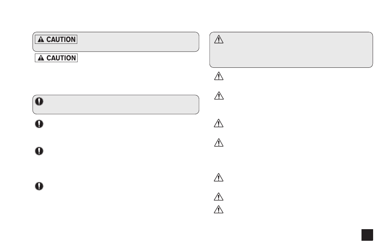
Task: Click the second warning triangle below right gray box
Action: coord(219,95)
